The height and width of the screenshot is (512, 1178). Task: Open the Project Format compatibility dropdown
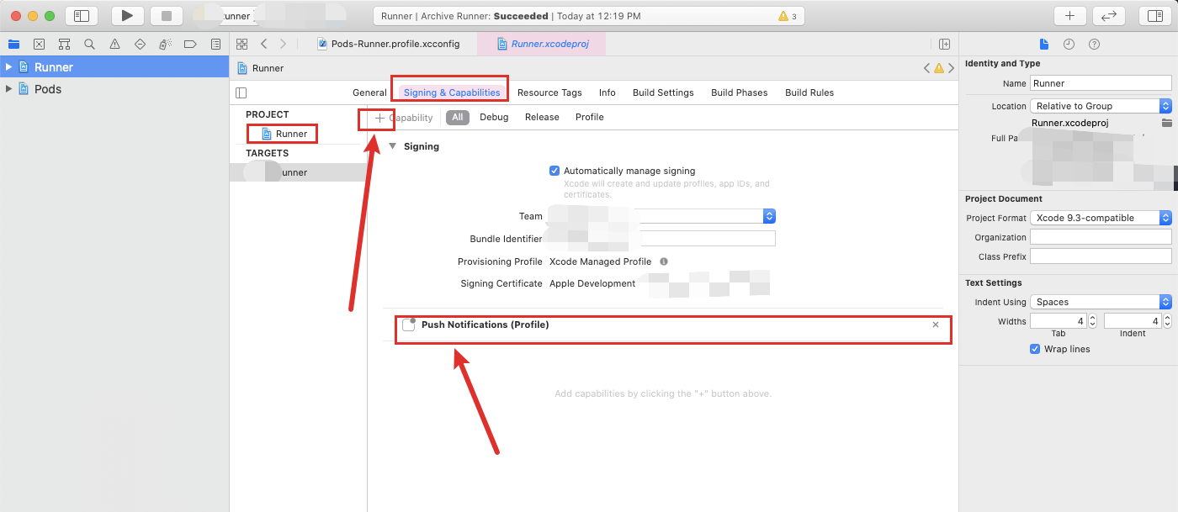pyautogui.click(x=1166, y=217)
